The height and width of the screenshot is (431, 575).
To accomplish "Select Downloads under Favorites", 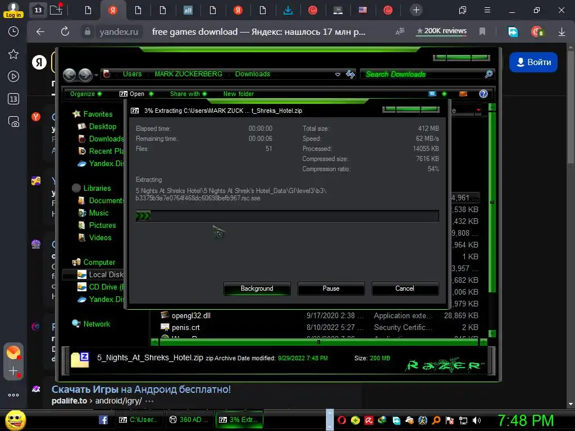I will point(101,139).
